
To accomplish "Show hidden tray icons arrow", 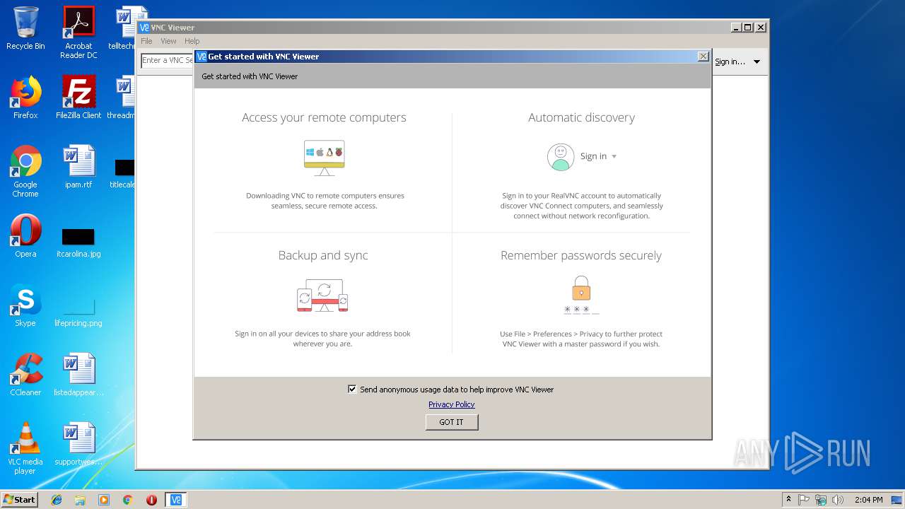I will [x=788, y=500].
